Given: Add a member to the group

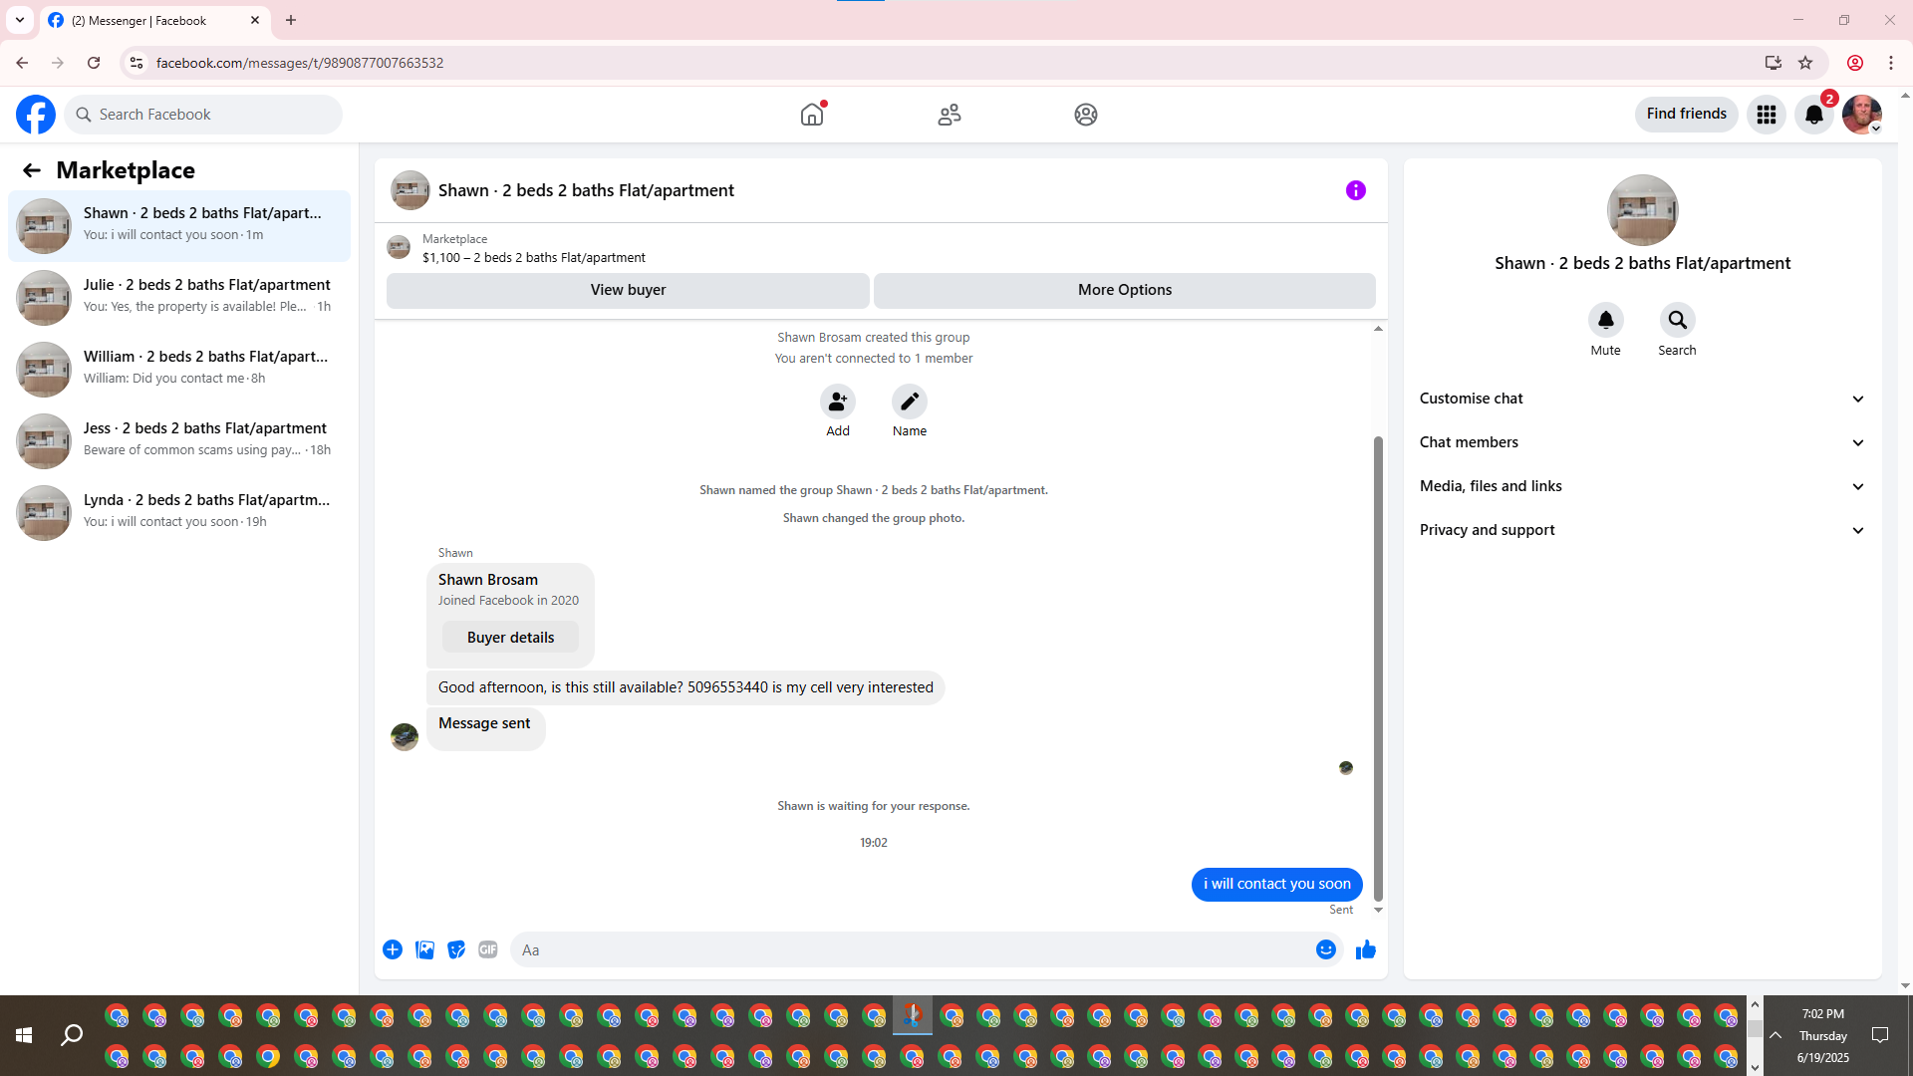Looking at the screenshot, I should pos(838,402).
